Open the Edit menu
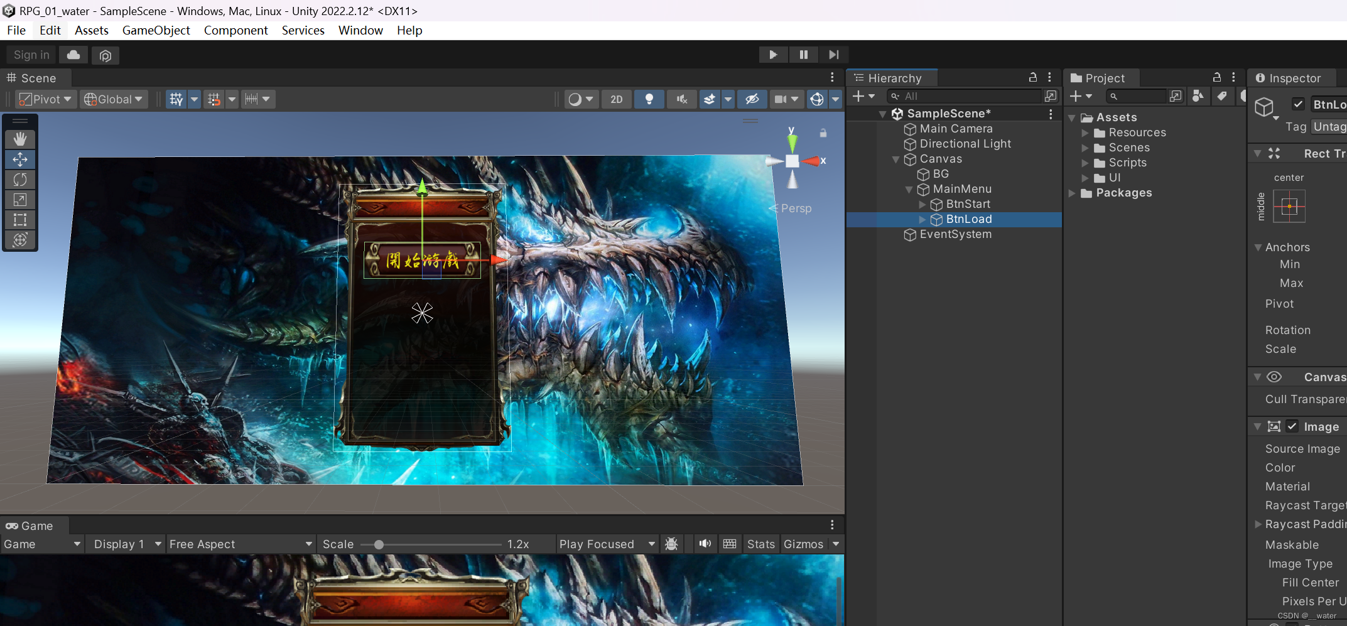1347x626 pixels. [50, 30]
